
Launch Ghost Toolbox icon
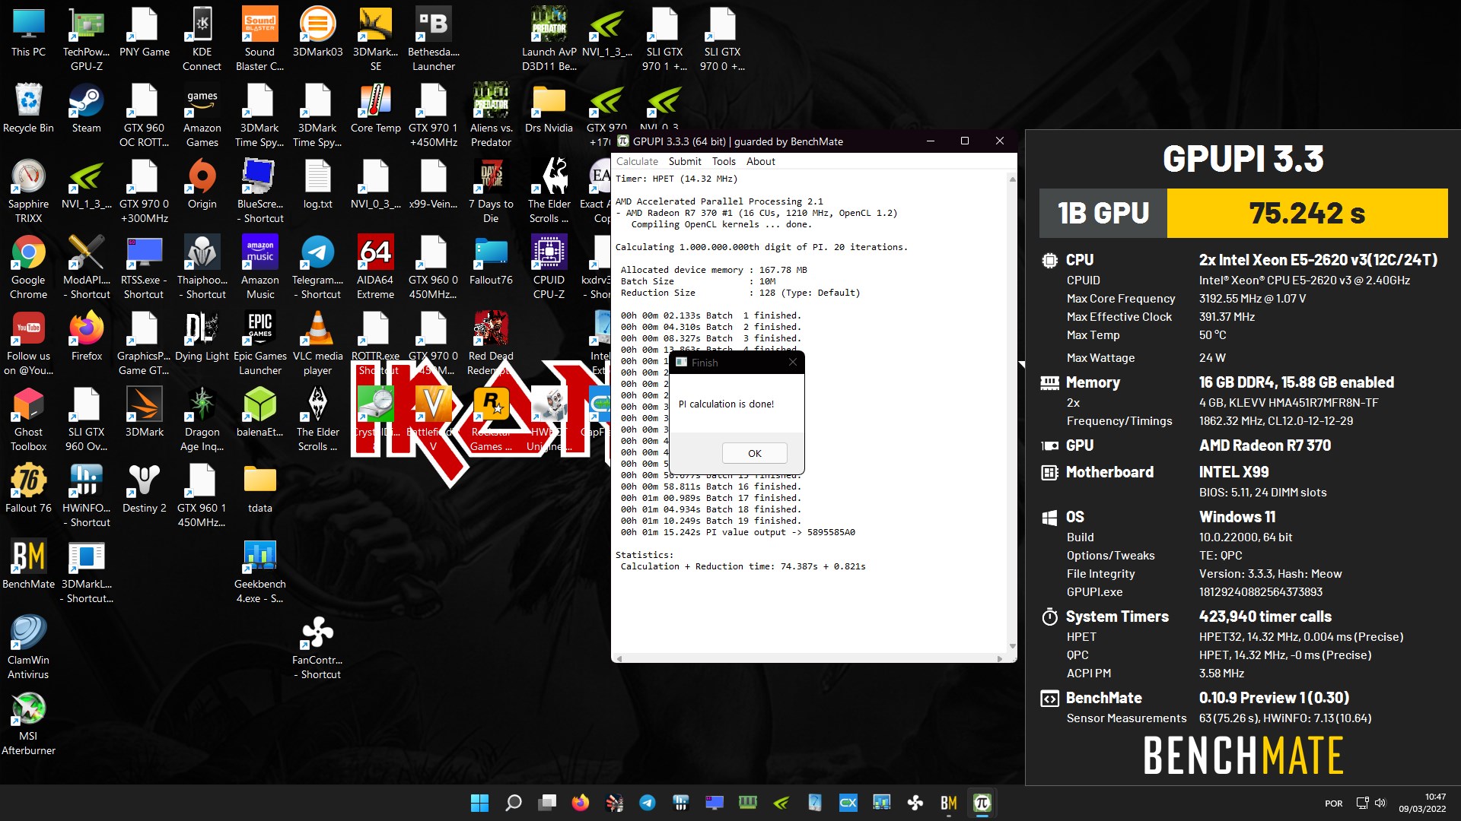click(x=28, y=420)
